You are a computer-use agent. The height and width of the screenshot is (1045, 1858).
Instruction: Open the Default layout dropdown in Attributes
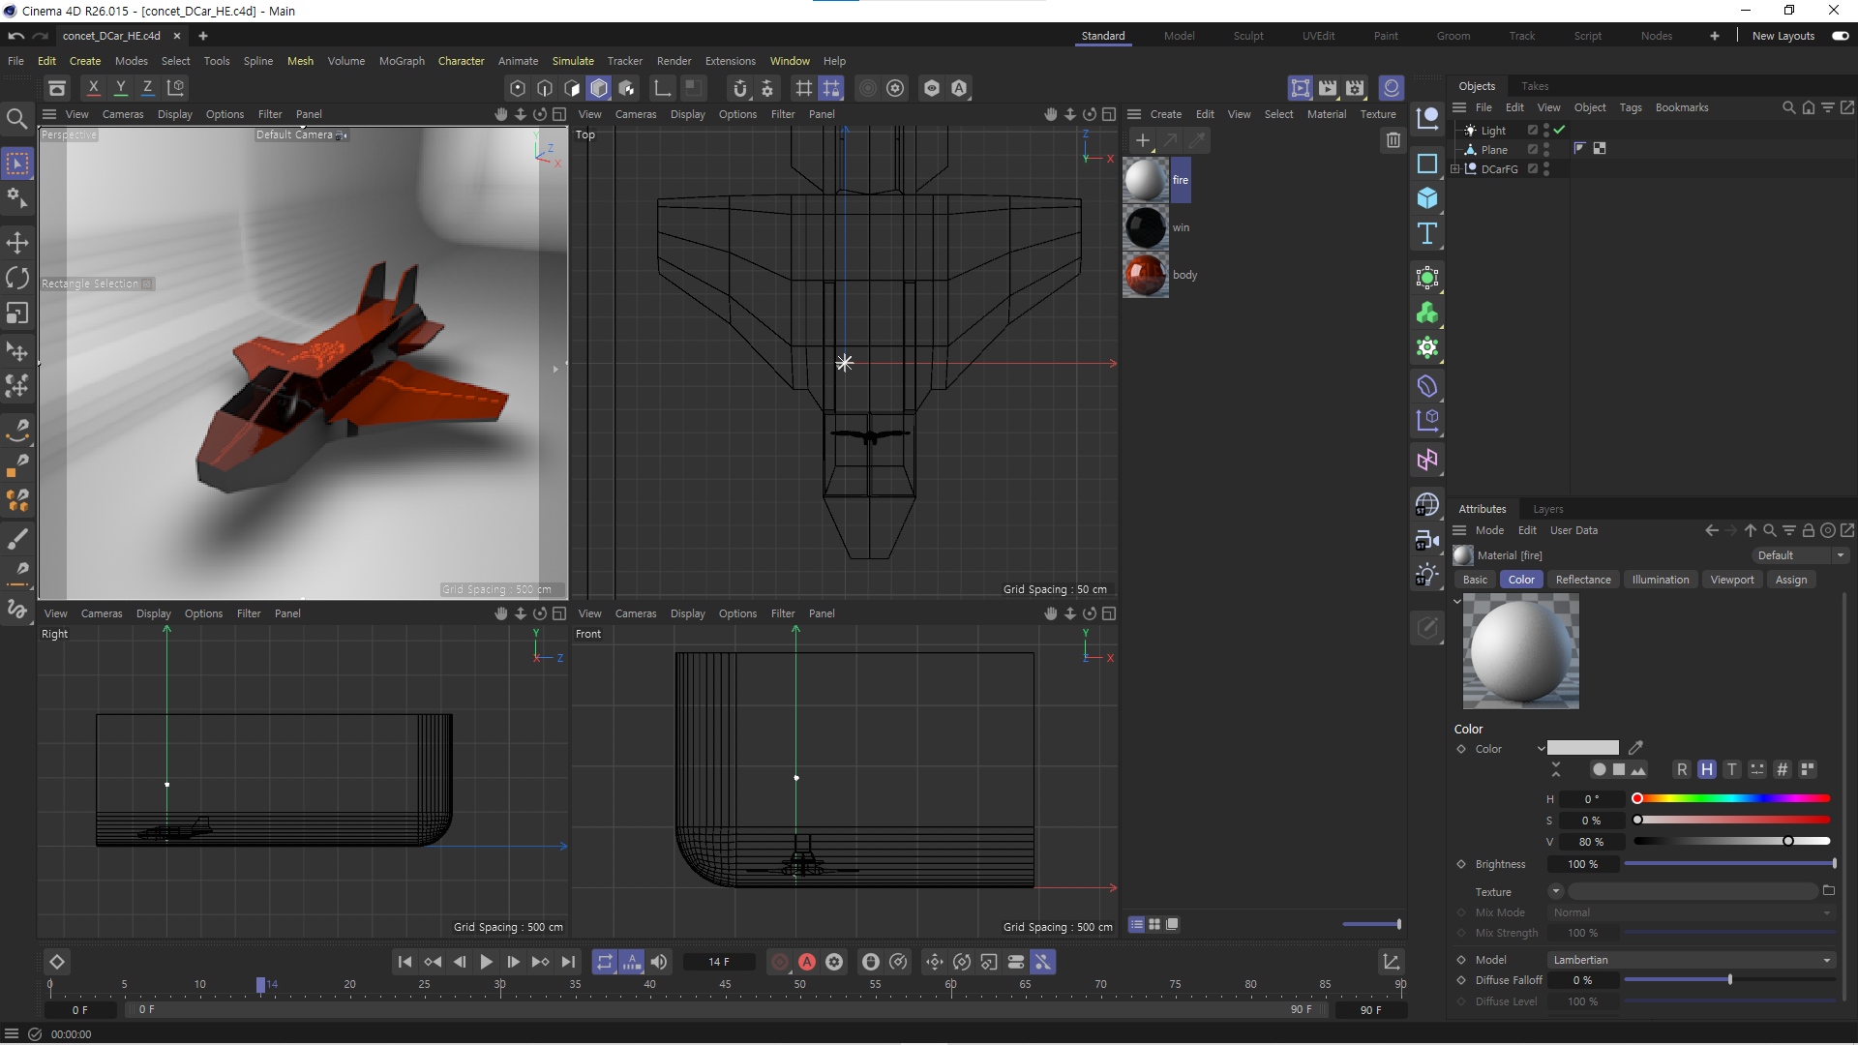click(1800, 555)
